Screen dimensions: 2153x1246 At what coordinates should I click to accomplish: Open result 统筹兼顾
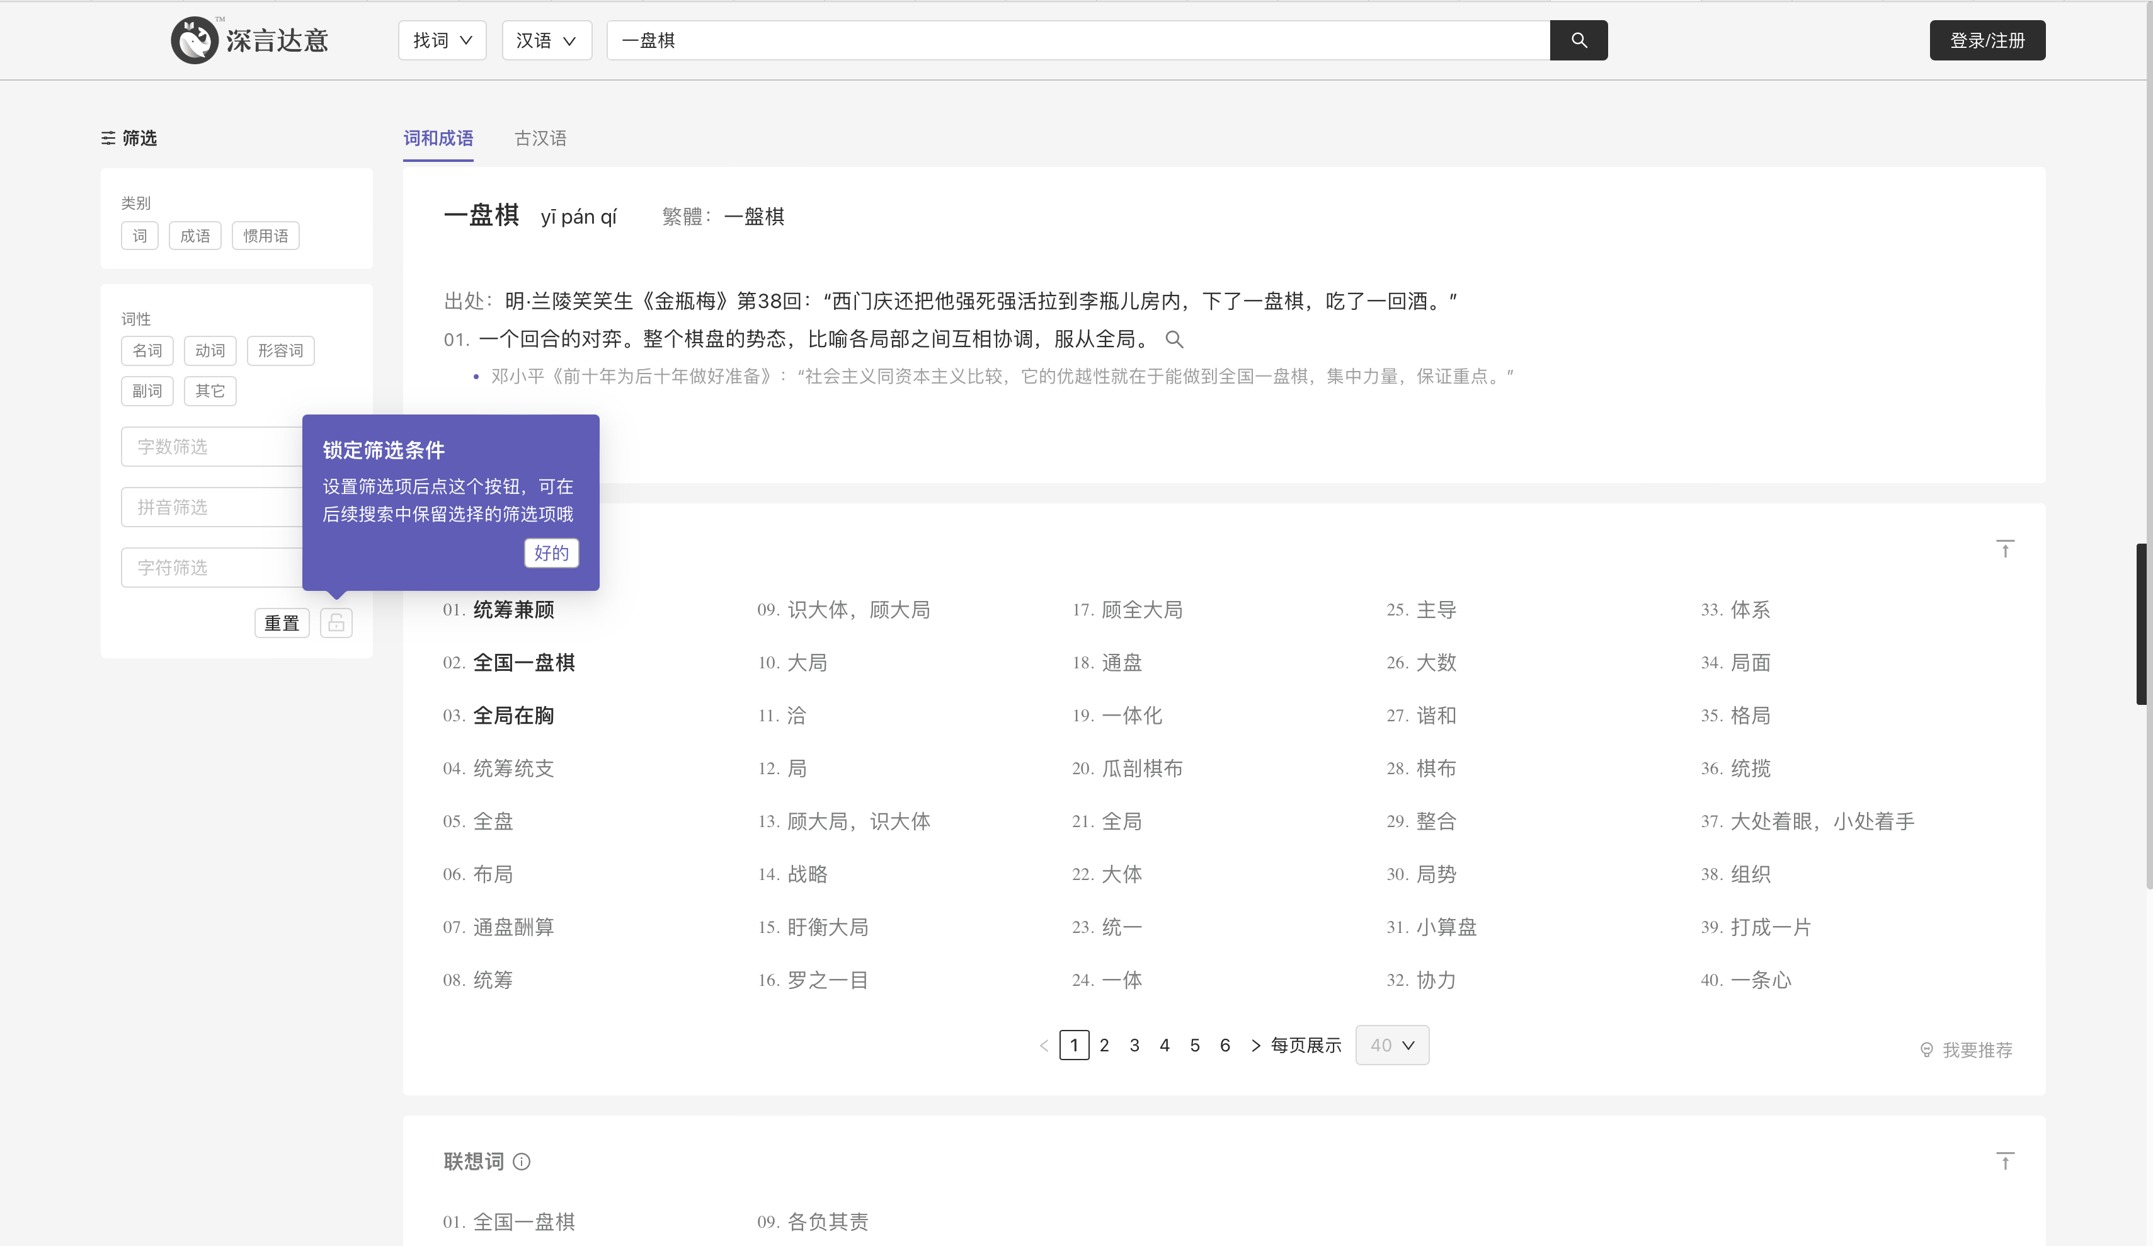pos(513,610)
